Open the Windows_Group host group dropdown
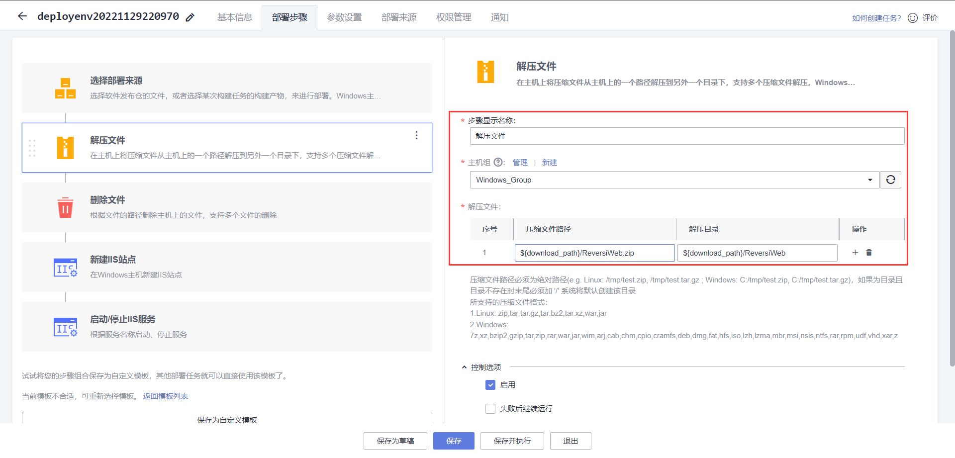The image size is (955, 458). (869, 180)
